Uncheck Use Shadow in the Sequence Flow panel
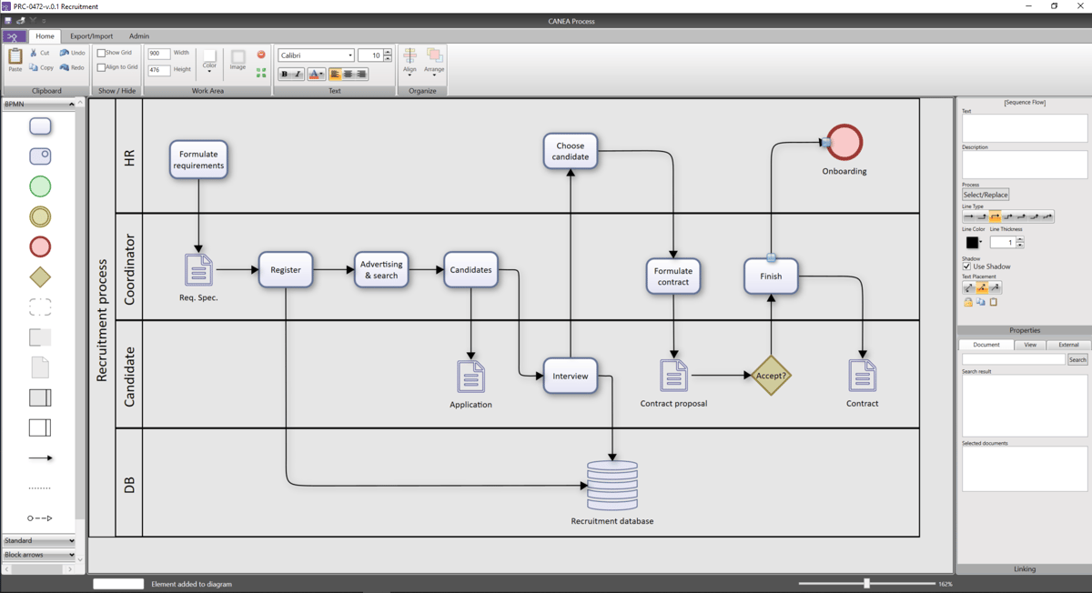The image size is (1092, 593). click(x=966, y=266)
